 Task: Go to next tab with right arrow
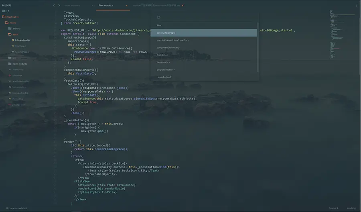(x=59, y=5)
